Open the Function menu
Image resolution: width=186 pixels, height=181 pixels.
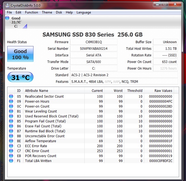(31, 12)
